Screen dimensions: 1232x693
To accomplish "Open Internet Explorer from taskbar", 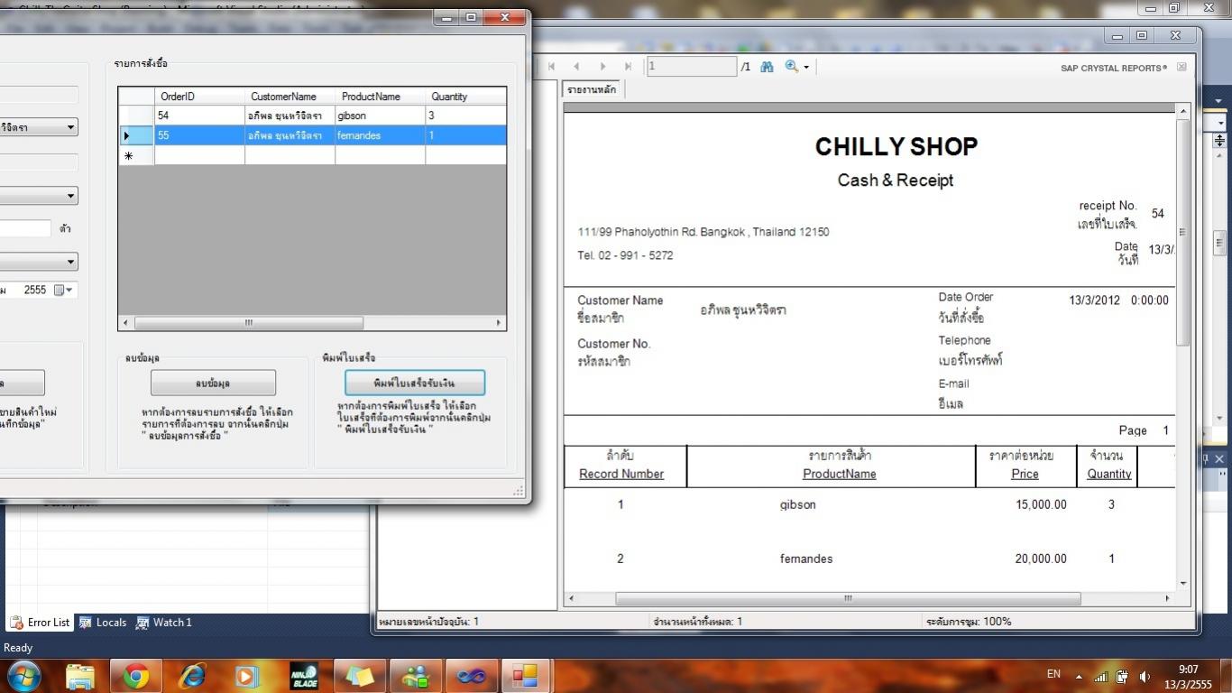I will point(192,676).
